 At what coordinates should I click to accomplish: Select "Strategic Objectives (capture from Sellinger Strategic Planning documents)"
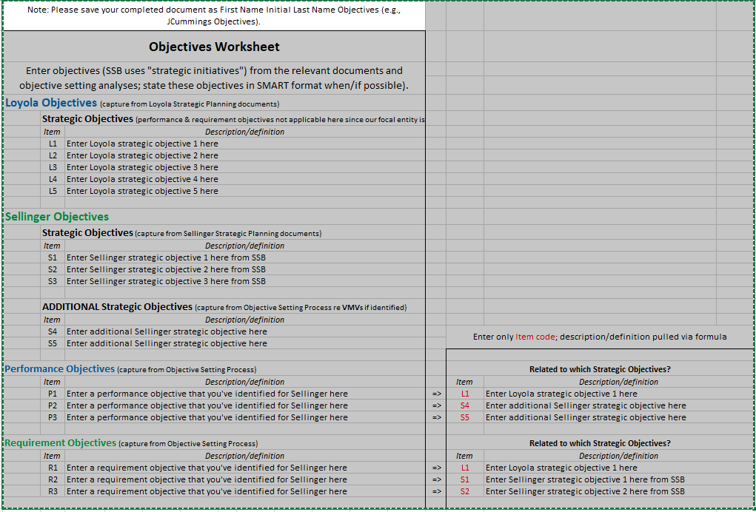click(181, 232)
